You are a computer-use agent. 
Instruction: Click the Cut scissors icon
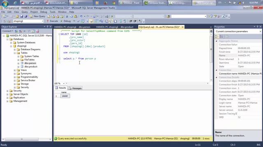coord(67,16)
